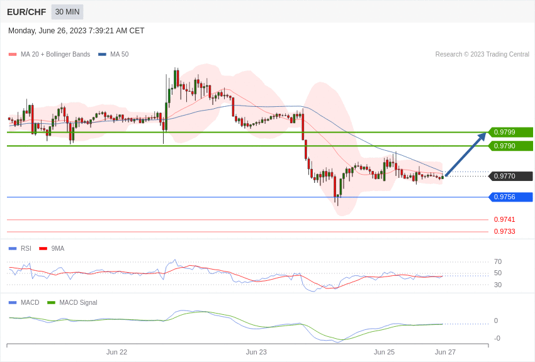Click the RSI 70 level label

pyautogui.click(x=498, y=262)
